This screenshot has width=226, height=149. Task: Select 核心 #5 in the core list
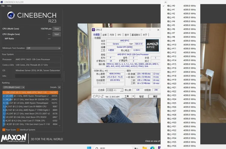[181, 25]
